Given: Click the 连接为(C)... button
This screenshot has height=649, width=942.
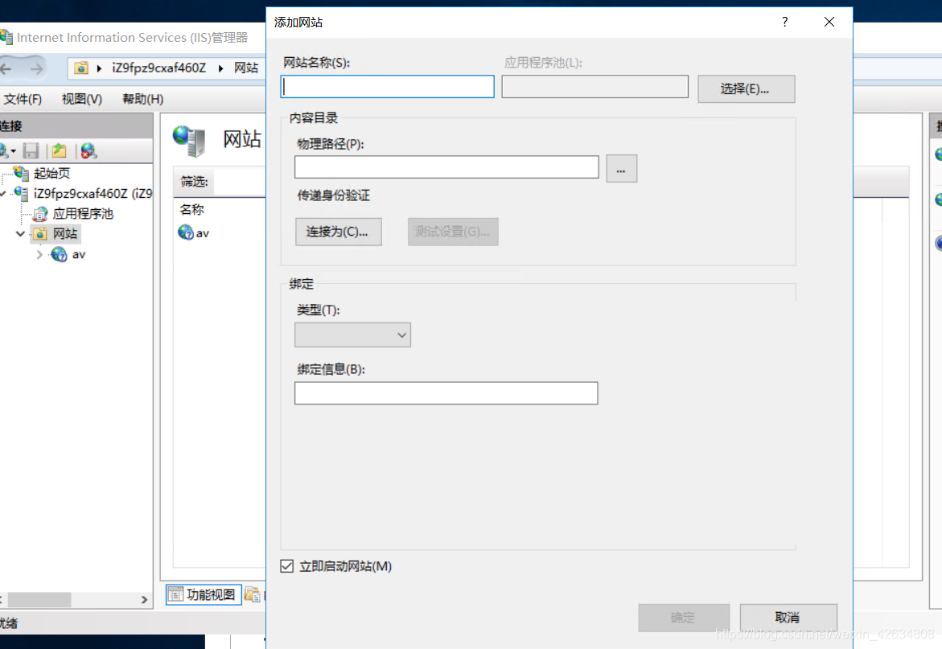Looking at the screenshot, I should tap(338, 232).
